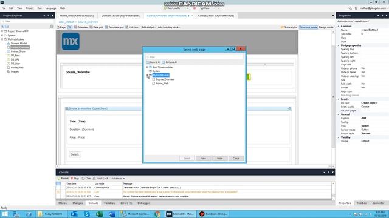Open the Run Locally dropdown arrow
Screen dimensions: 389x218
[x=187, y=8]
